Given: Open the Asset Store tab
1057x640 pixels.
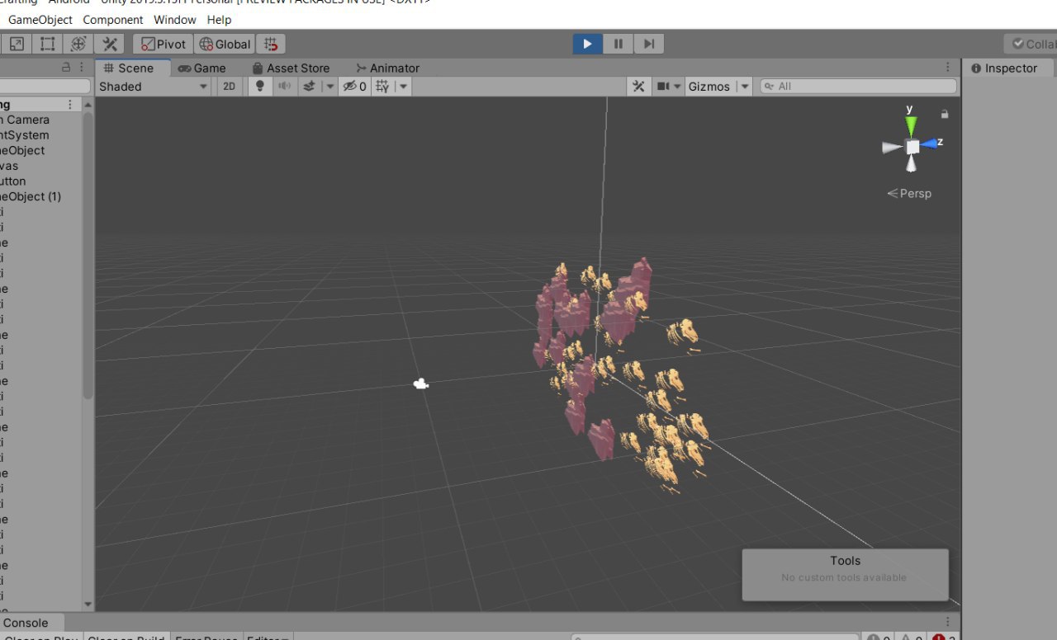Looking at the screenshot, I should click(x=291, y=68).
